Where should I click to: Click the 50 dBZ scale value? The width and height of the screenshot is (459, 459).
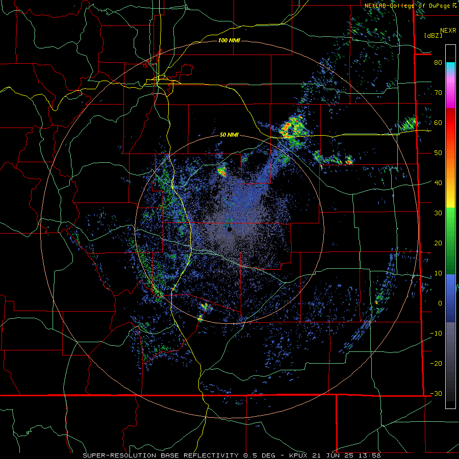(x=438, y=153)
